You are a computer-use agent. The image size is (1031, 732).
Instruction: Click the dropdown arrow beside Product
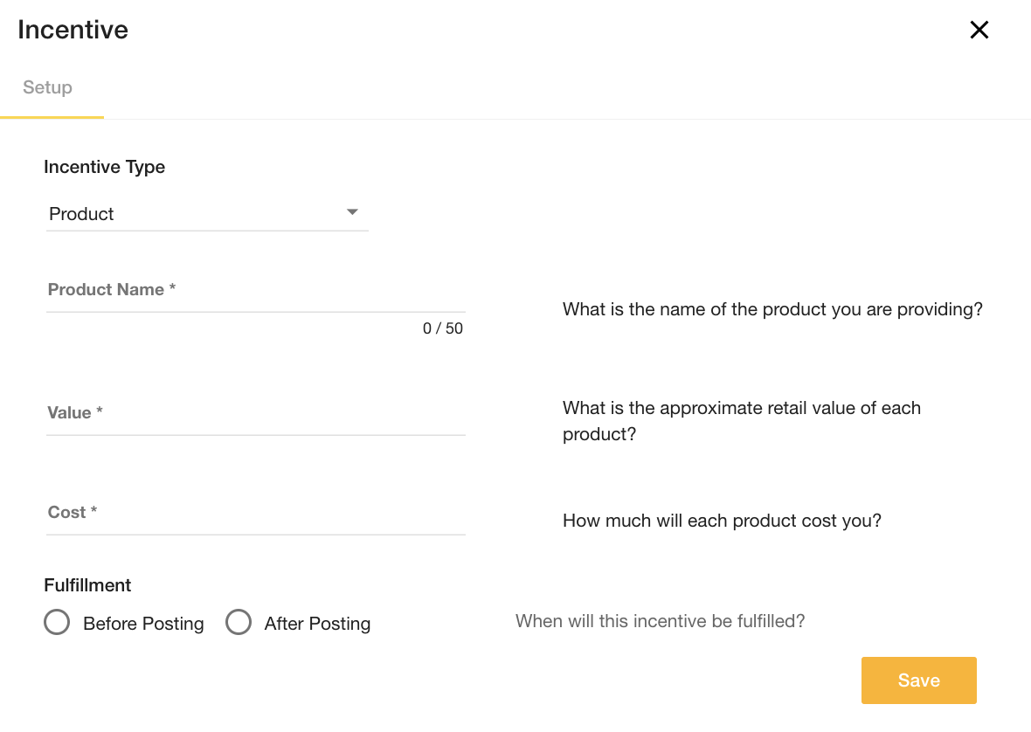352,211
